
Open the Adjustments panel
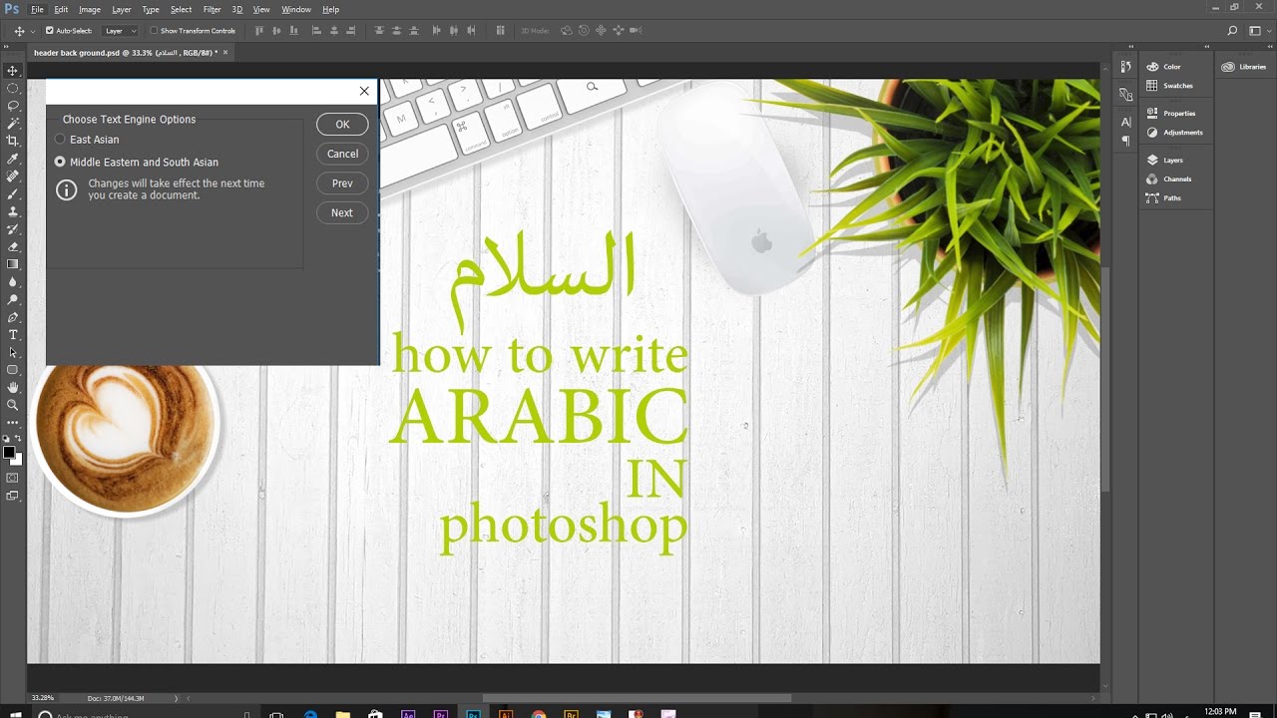point(1174,132)
